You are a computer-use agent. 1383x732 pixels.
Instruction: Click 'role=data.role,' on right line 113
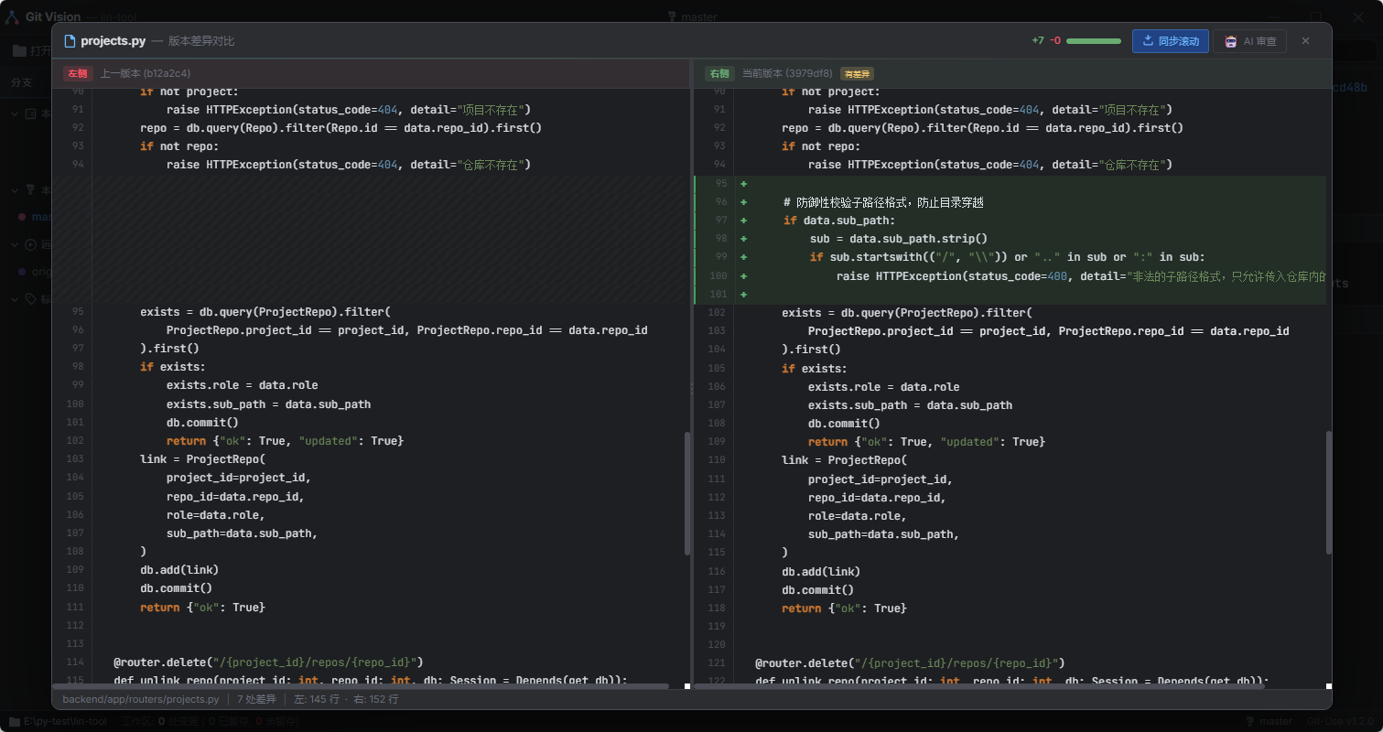click(x=858, y=515)
